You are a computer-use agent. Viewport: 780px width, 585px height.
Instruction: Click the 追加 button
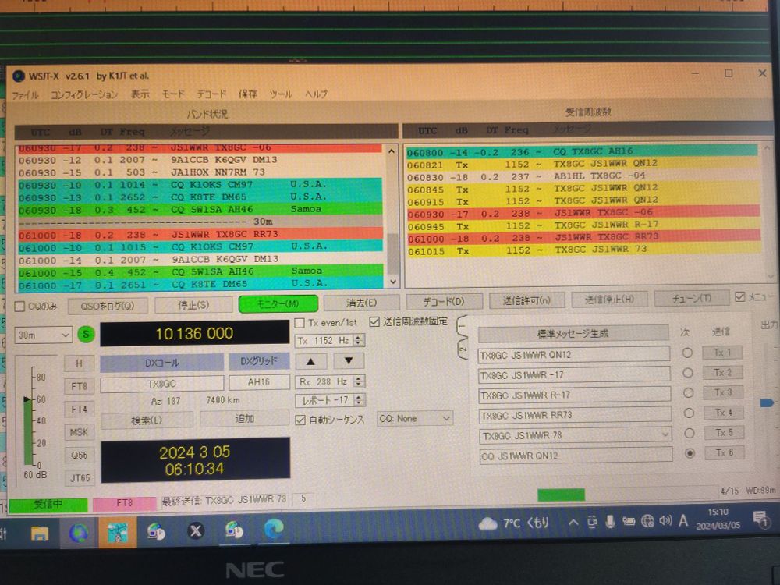(244, 418)
